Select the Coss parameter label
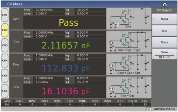 16,64
